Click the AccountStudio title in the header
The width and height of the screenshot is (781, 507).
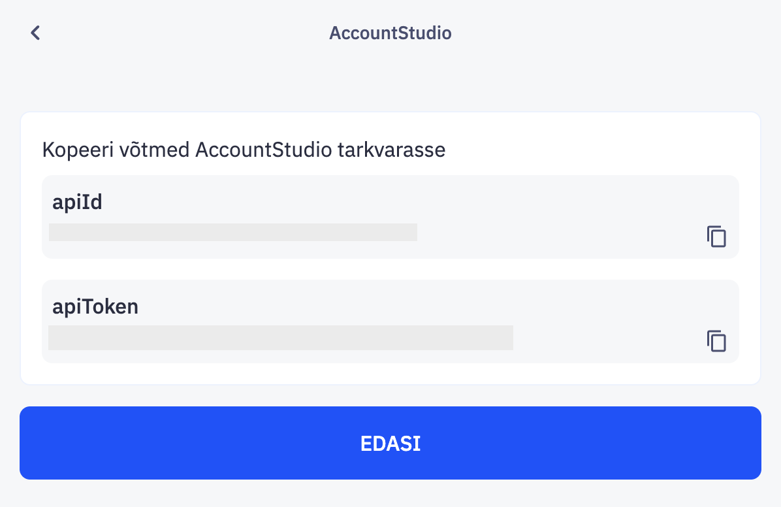[x=390, y=33]
